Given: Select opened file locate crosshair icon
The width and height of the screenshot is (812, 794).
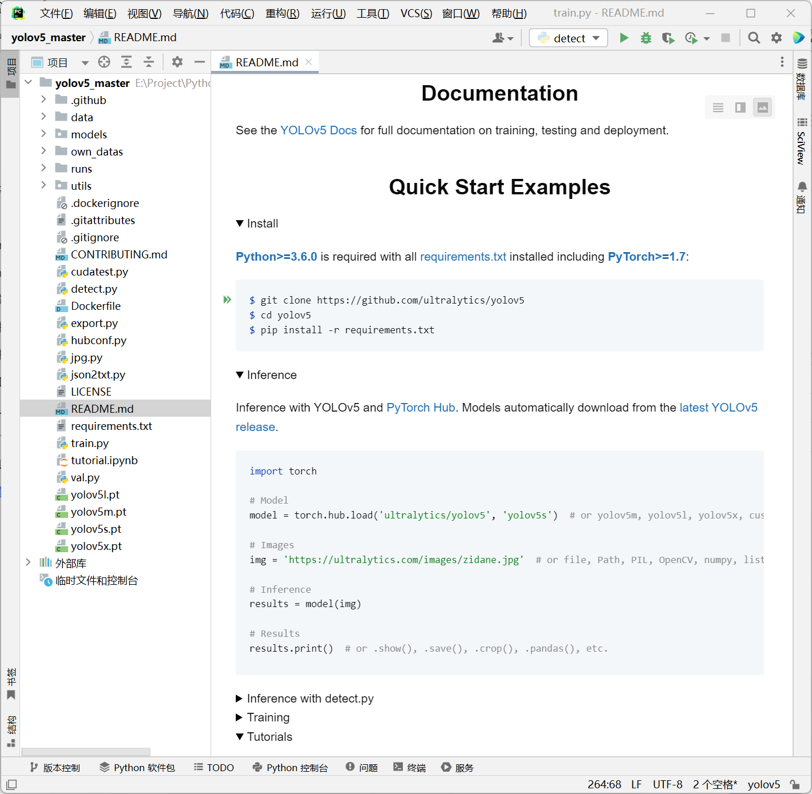Looking at the screenshot, I should click(104, 62).
